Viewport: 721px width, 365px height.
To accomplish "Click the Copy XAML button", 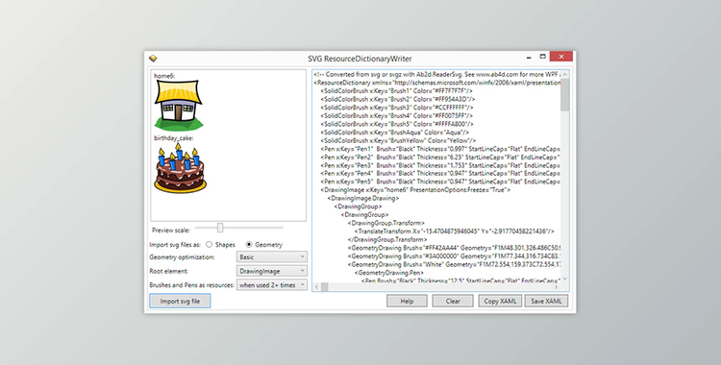I will [x=500, y=301].
